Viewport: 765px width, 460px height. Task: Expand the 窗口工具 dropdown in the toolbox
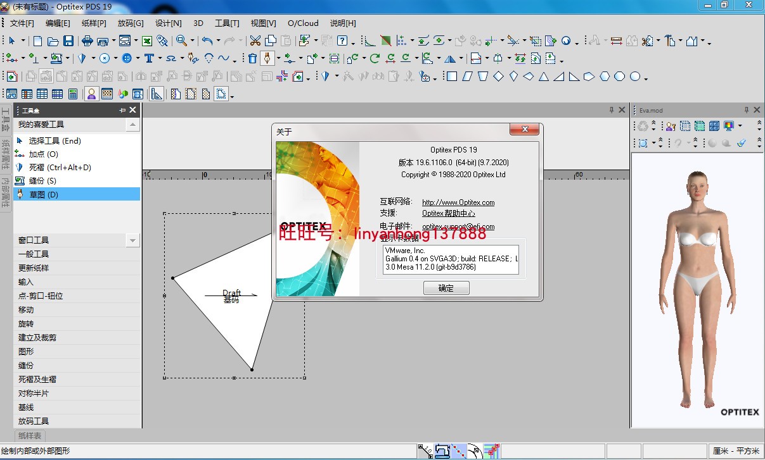pos(132,240)
